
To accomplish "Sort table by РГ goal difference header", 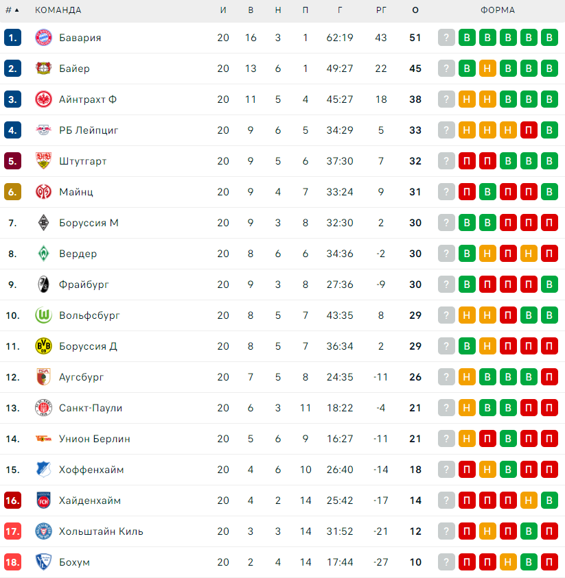I will tap(381, 10).
